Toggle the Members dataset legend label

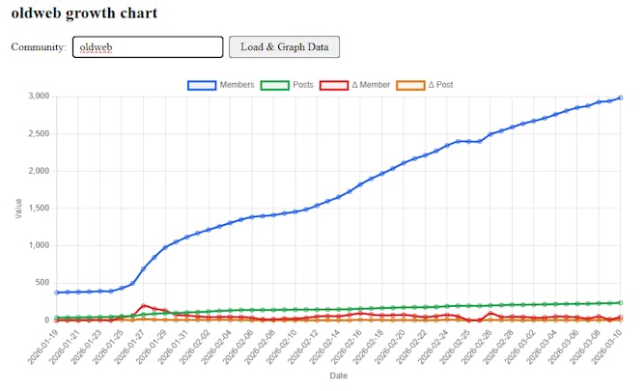pyautogui.click(x=237, y=85)
